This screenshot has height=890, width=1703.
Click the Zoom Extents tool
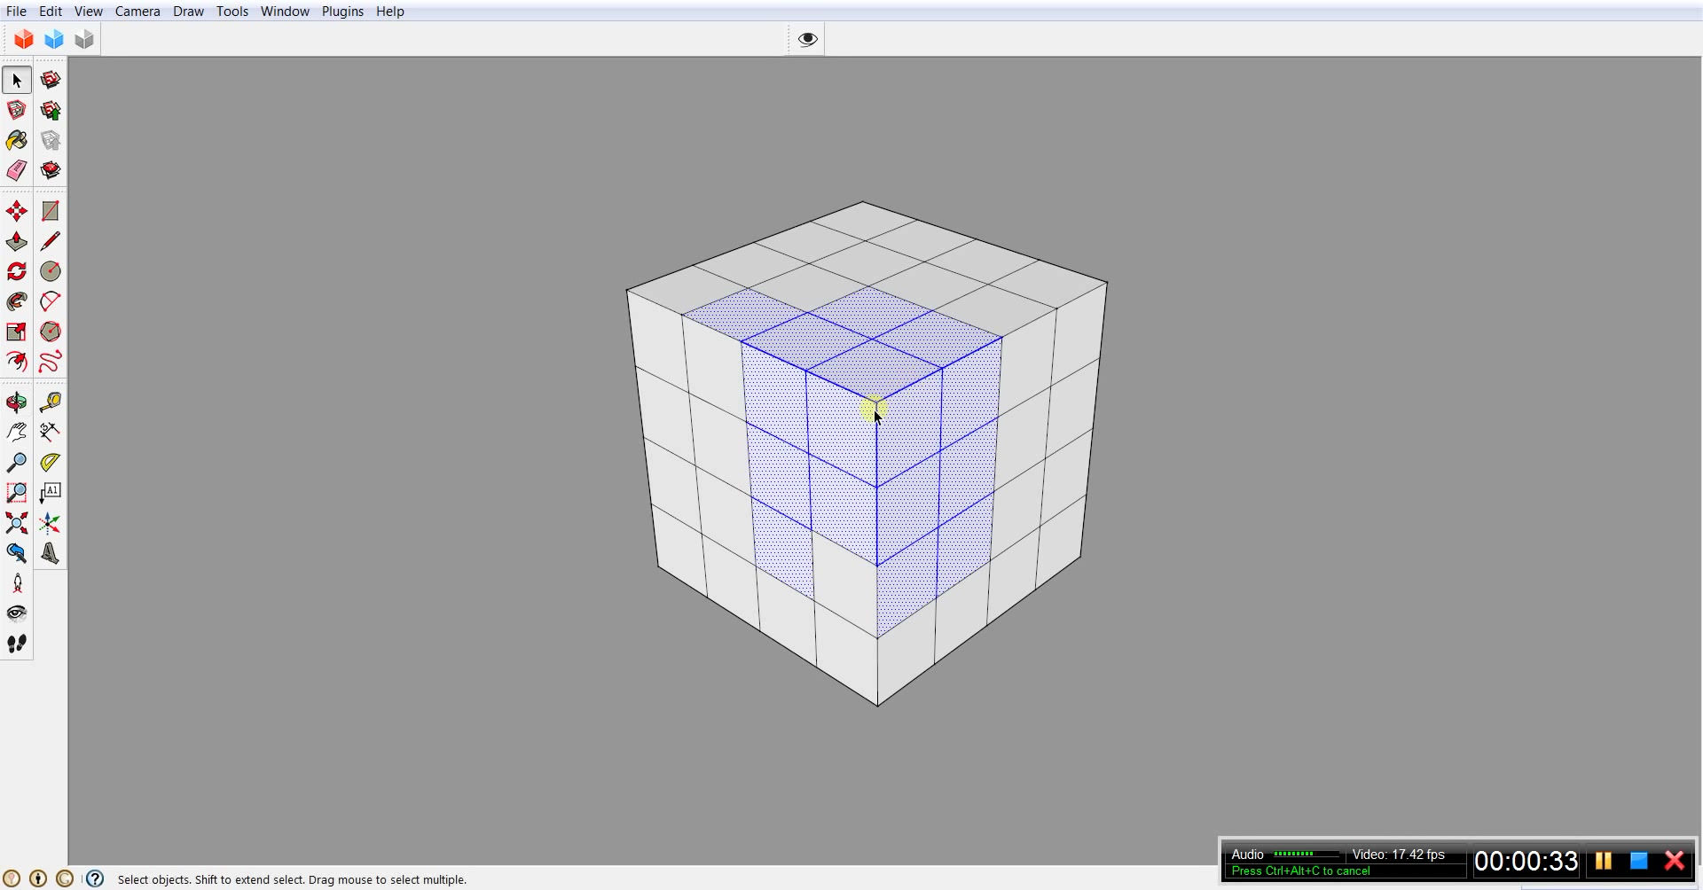click(17, 523)
